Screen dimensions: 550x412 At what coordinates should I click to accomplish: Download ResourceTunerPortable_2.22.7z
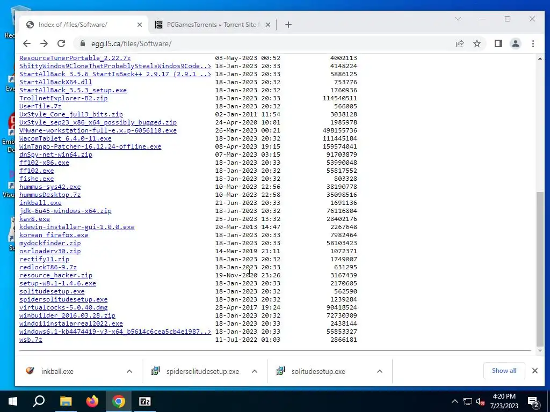point(75,58)
